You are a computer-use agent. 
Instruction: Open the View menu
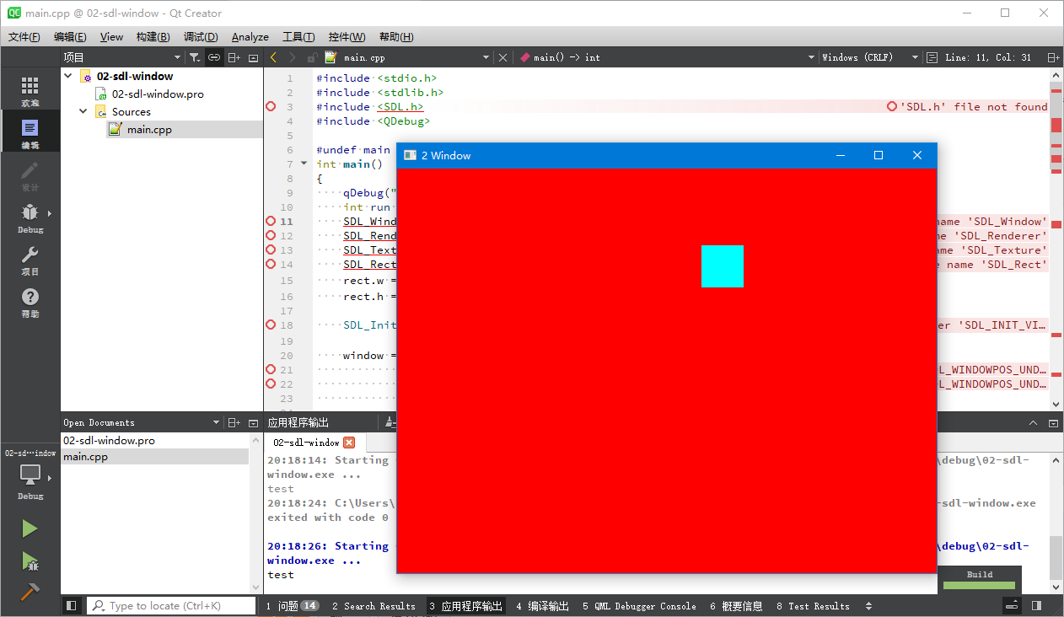click(111, 37)
